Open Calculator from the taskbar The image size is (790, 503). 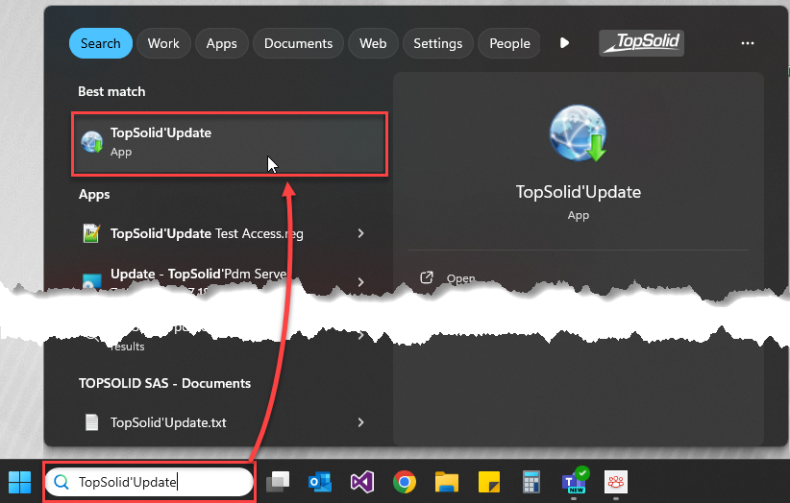[x=531, y=482]
